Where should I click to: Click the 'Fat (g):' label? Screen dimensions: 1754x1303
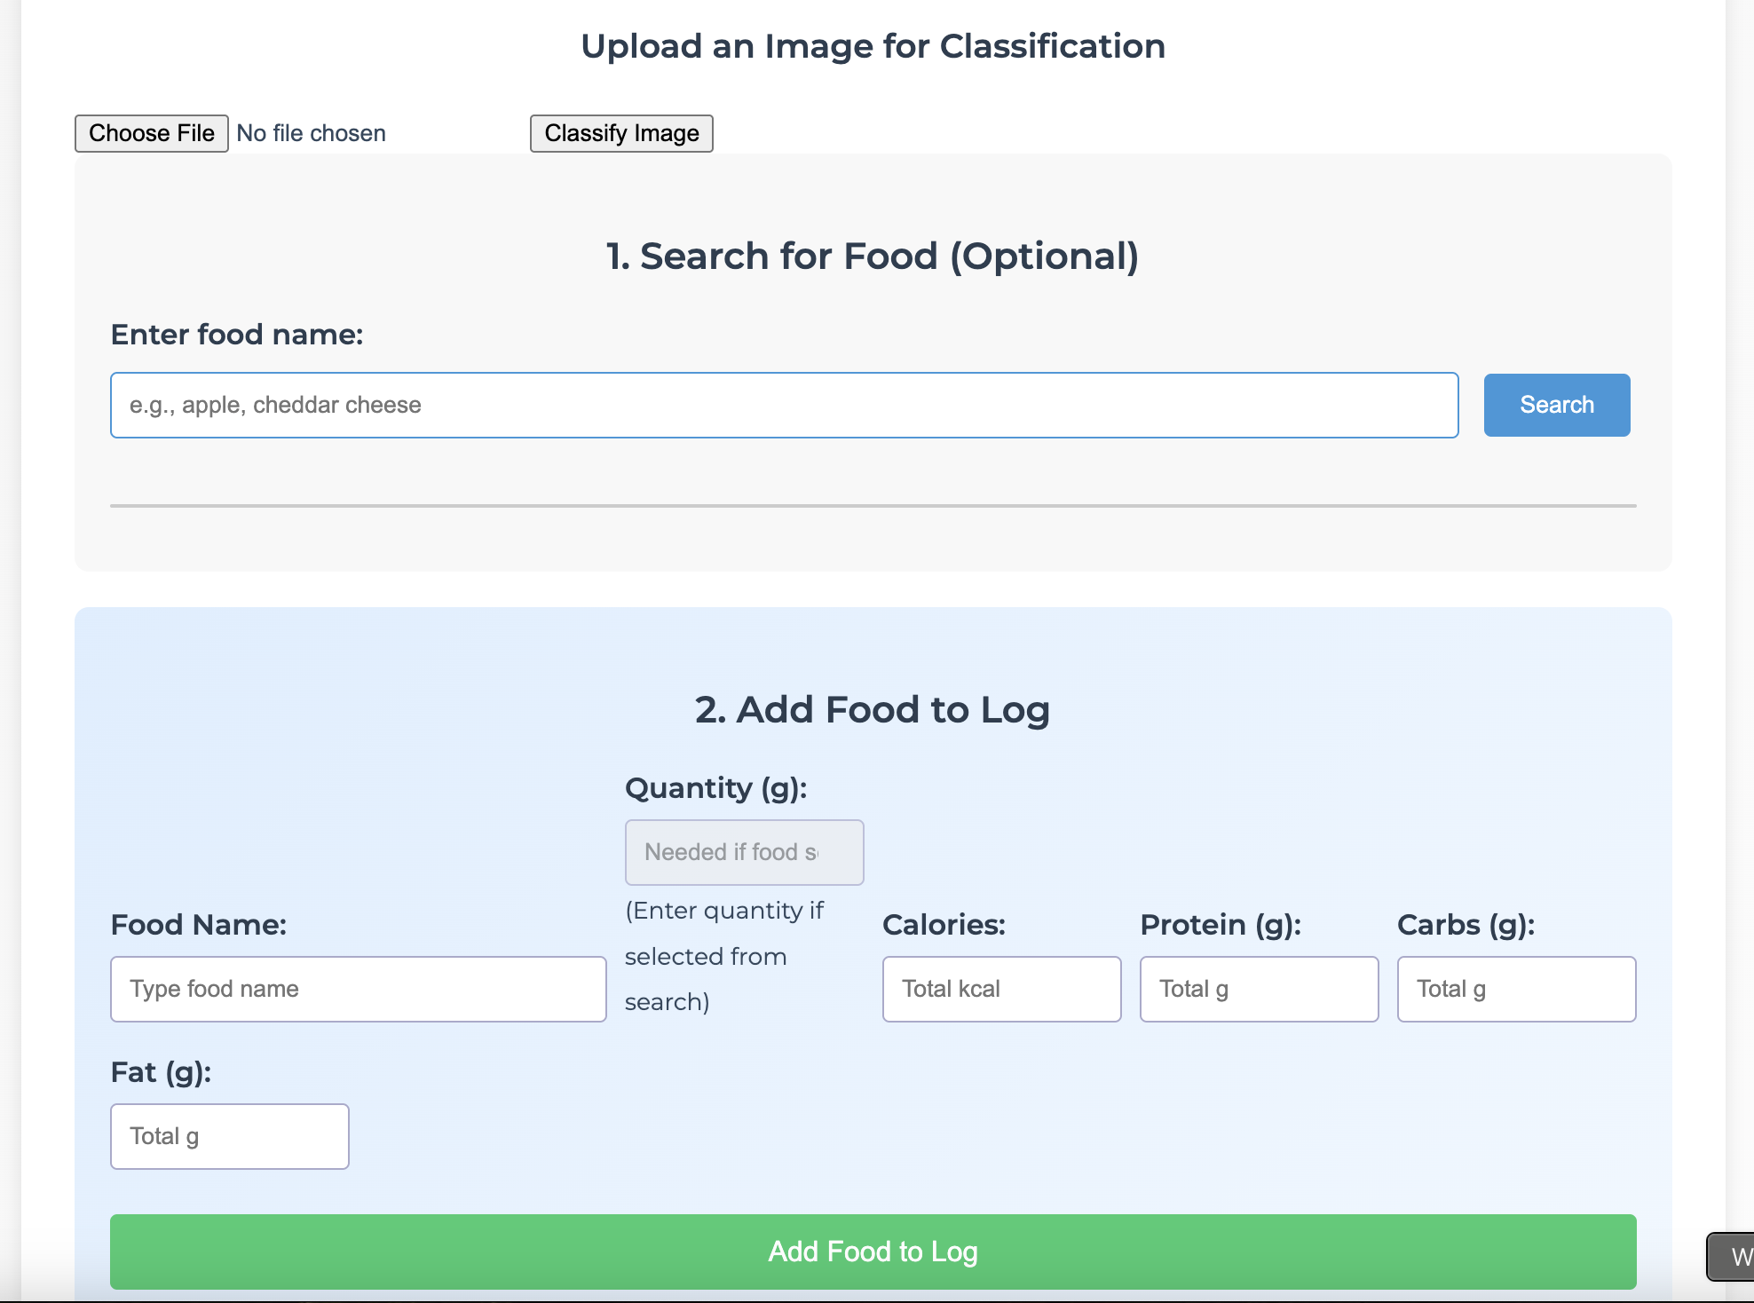tap(161, 1072)
